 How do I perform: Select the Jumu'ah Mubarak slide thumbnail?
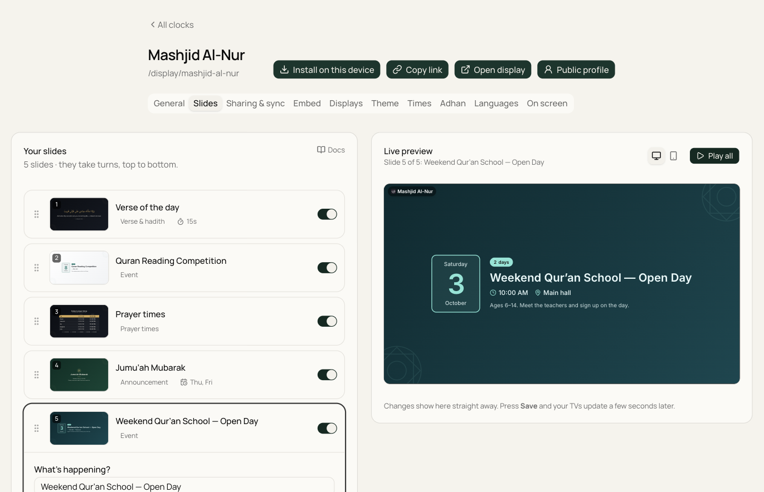click(79, 375)
